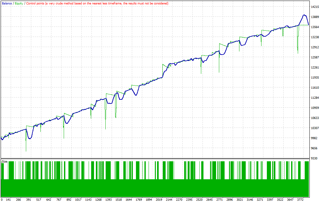Click the Size label in lower panel
The height and width of the screenshot is (202, 323).
coord(4,161)
